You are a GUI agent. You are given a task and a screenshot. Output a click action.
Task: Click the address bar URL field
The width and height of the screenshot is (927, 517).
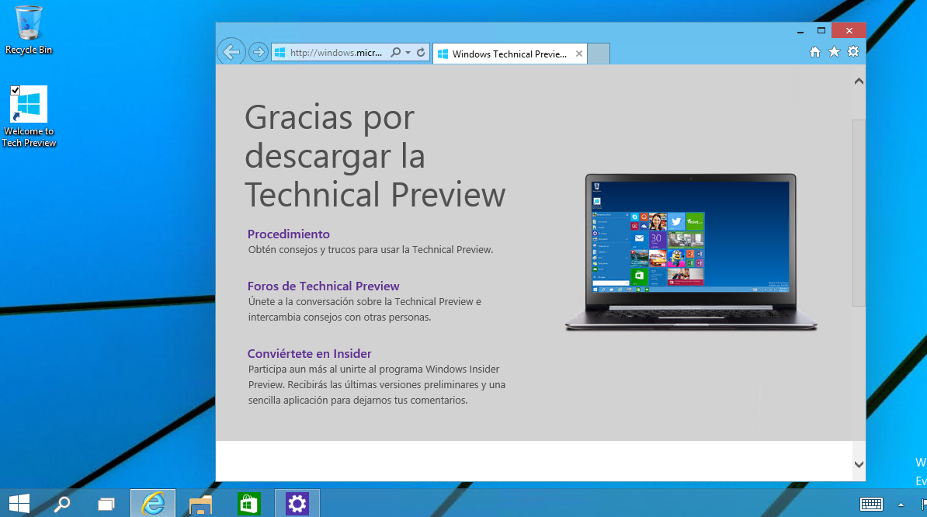(x=335, y=53)
